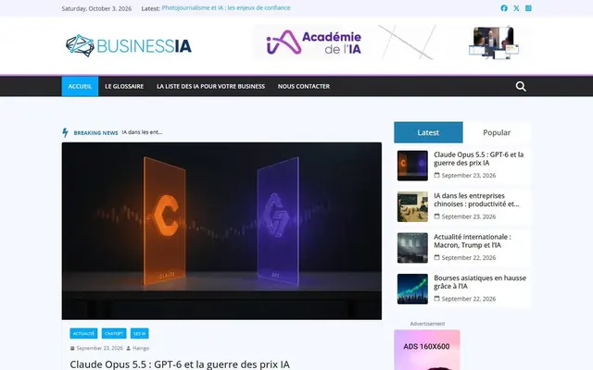
Task: Click calendar icon under sidebar Claude Opus title
Action: pos(436,175)
